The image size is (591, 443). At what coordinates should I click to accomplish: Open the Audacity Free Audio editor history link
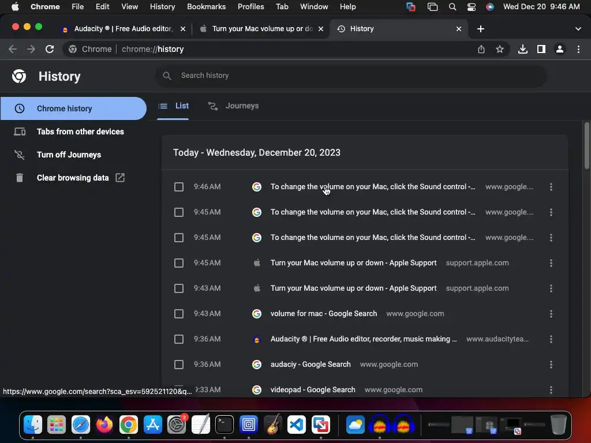tap(364, 339)
